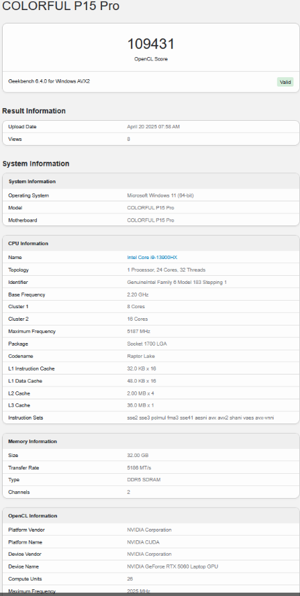Click the Geekbench 6.4.0 for Windows AVX2 text
300x596 pixels.
tap(49, 81)
